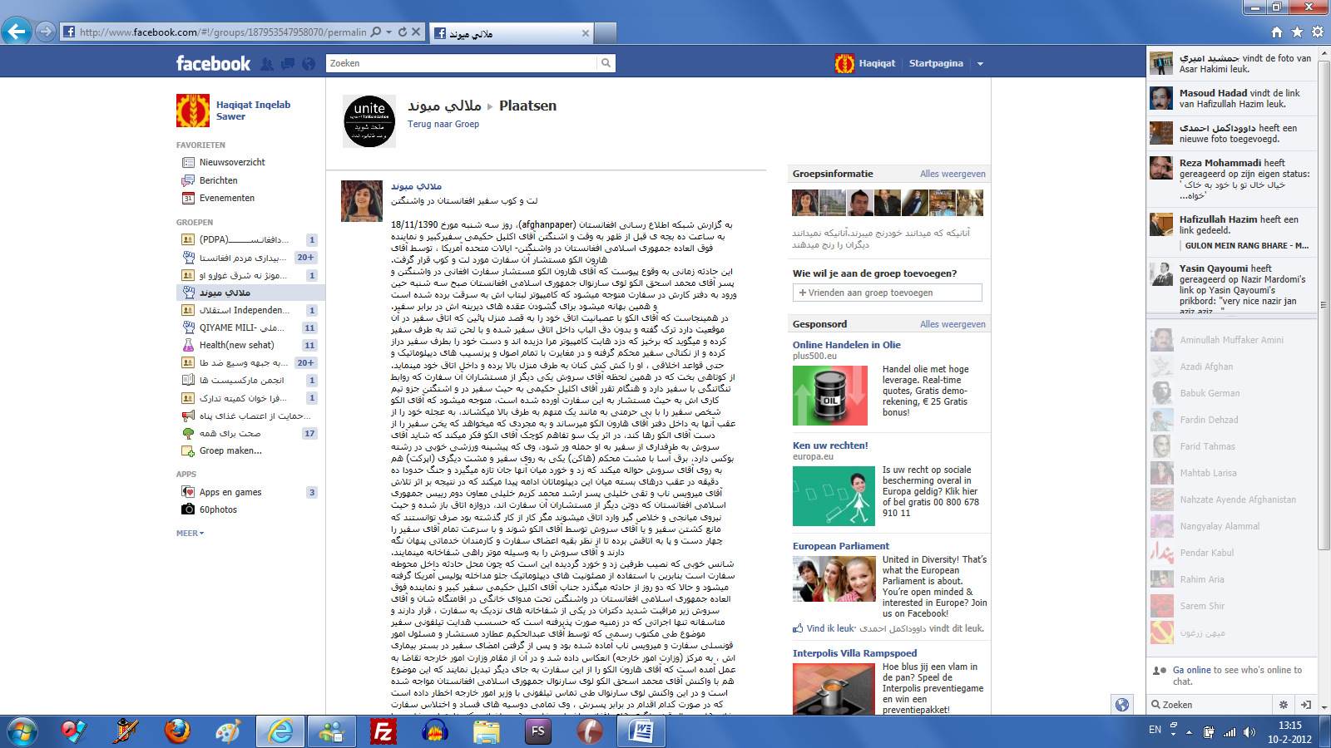Open the Favorites star icon

(1297, 32)
